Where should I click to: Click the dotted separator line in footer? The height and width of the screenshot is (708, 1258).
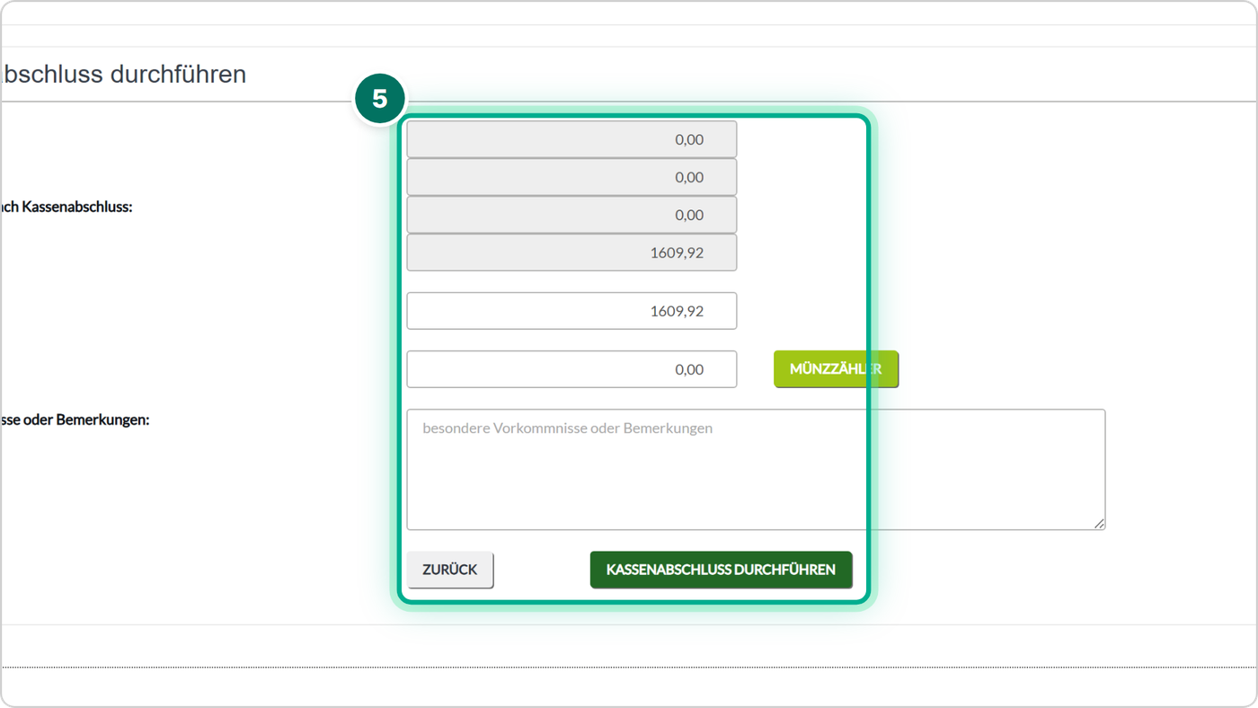point(629,667)
